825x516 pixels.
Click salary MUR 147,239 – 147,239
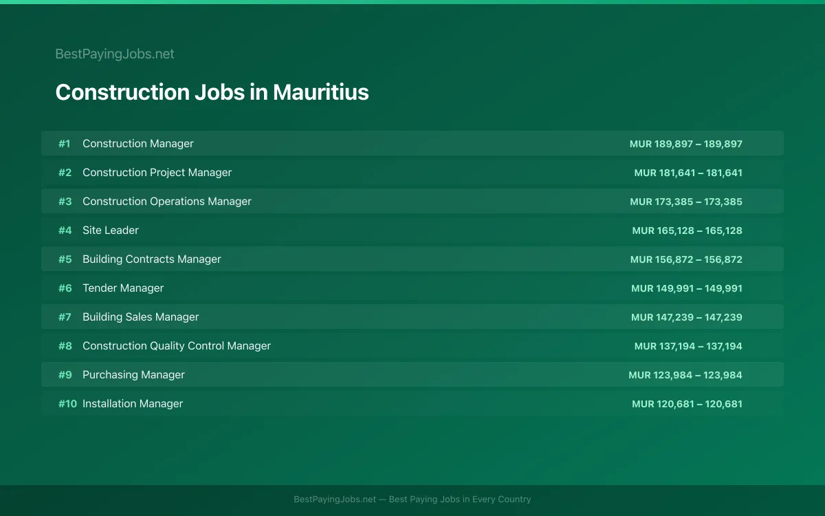click(x=687, y=317)
